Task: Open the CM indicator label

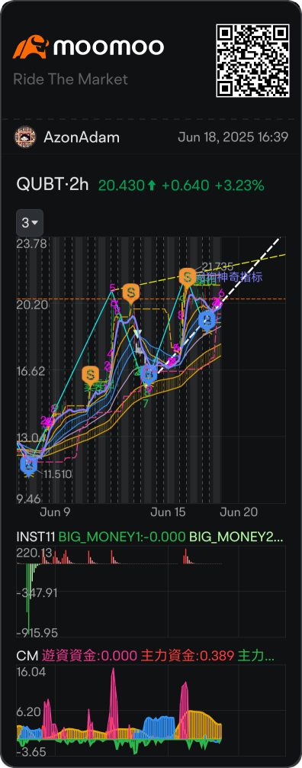Action: 25,655
